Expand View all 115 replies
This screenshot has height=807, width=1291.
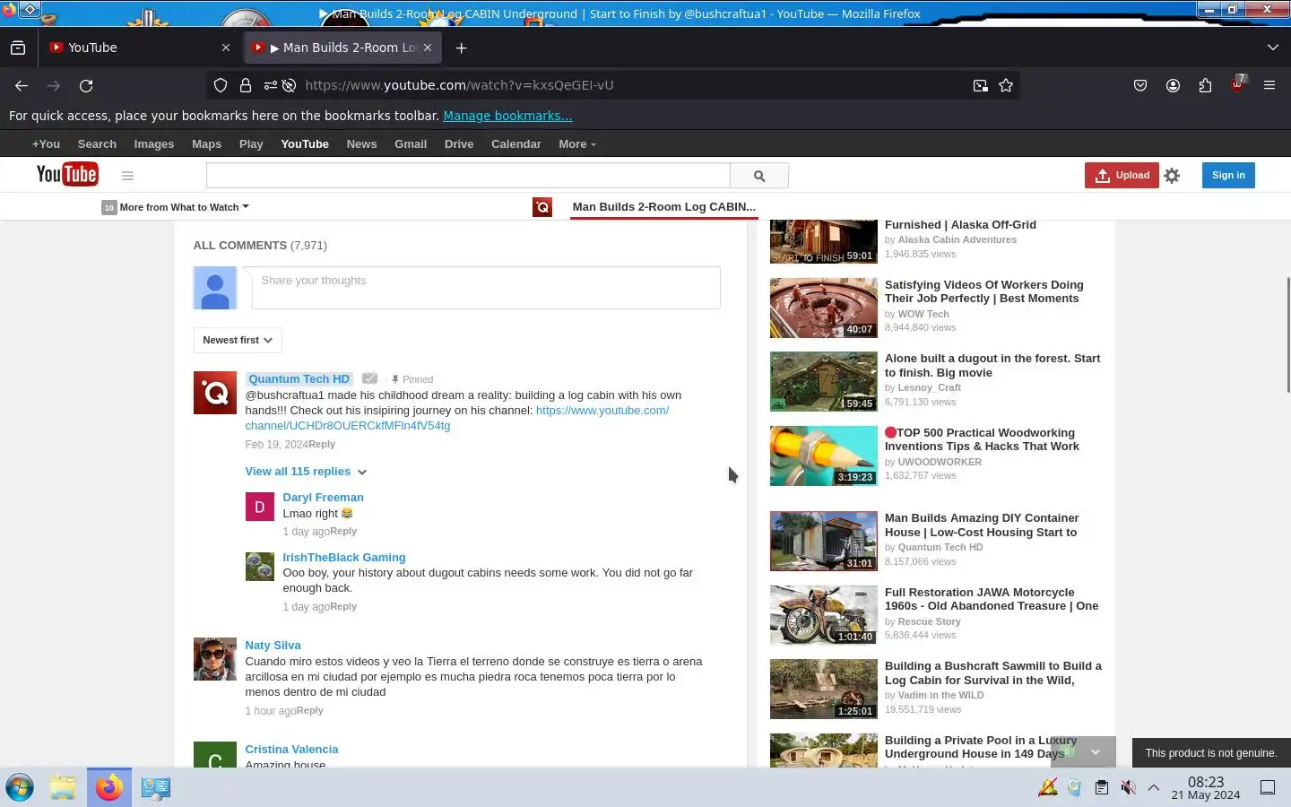pyautogui.click(x=306, y=472)
